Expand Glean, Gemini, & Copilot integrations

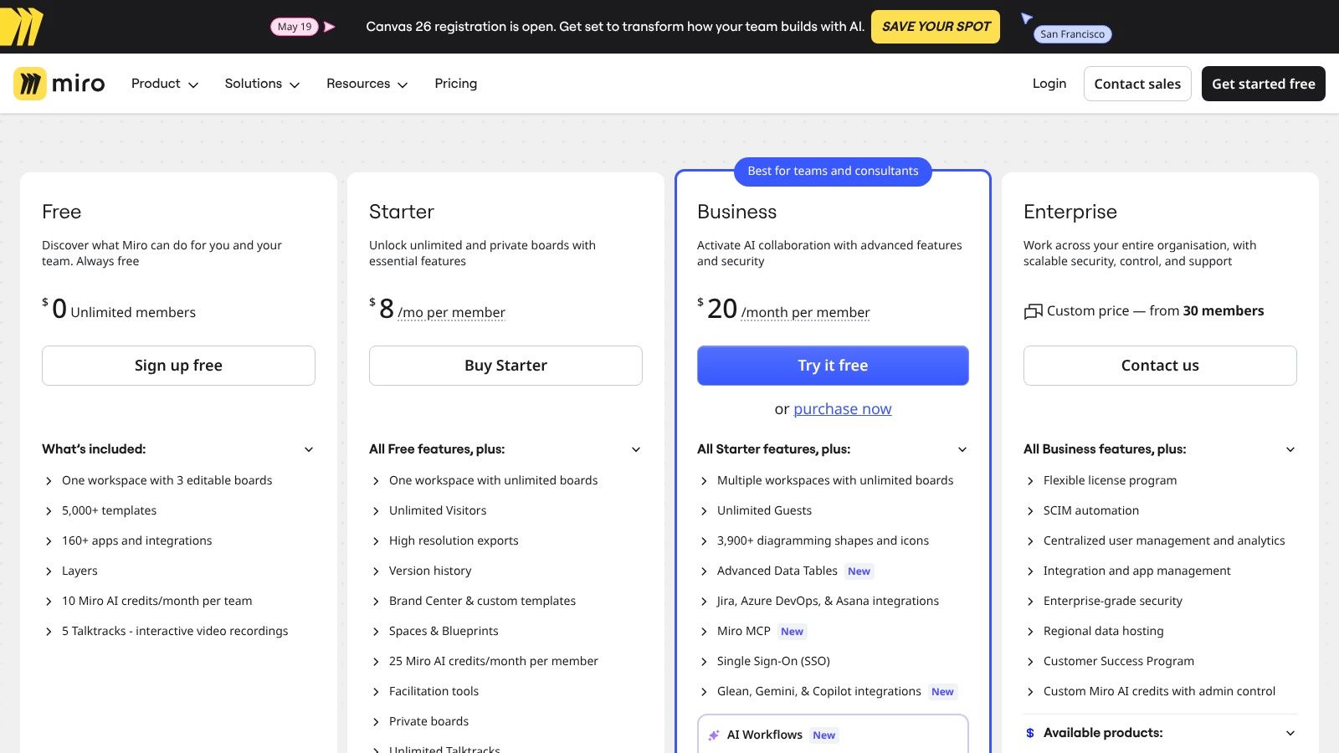click(828, 691)
